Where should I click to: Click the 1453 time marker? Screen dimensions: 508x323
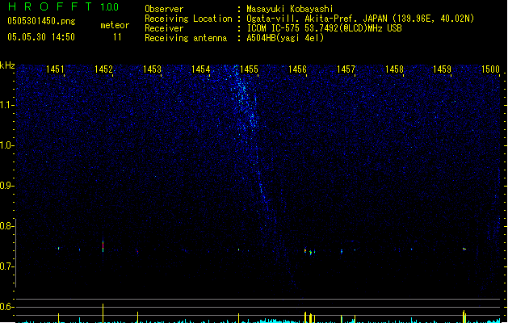pos(152,69)
